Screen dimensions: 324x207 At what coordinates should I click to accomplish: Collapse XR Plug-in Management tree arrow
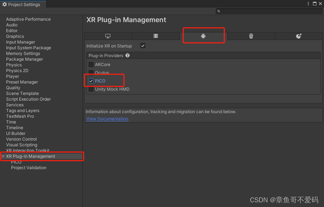click(x=3, y=156)
